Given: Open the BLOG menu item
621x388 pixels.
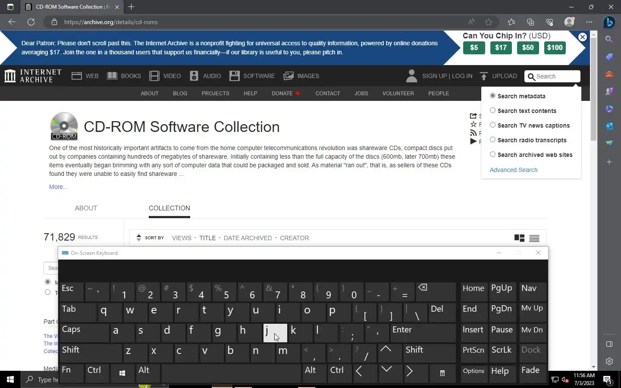Looking at the screenshot, I should click(180, 93).
